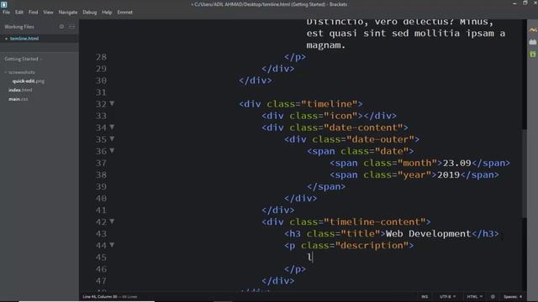
Task: Collapse code fold arrow on line 36
Action: [112, 151]
